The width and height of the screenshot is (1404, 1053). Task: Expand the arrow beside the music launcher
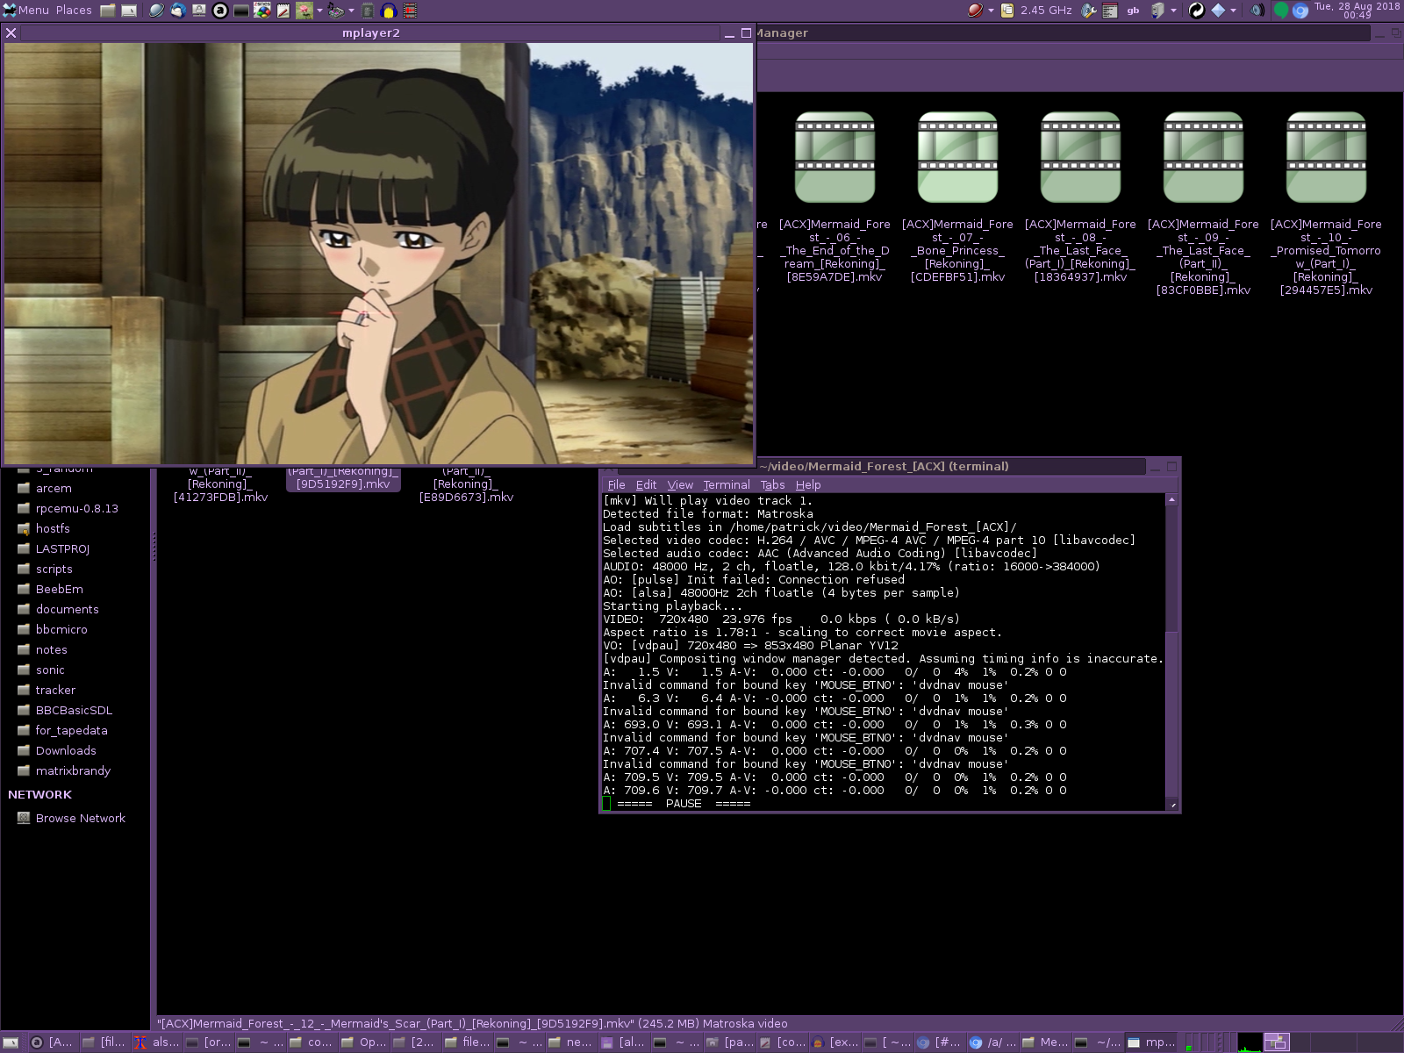[x=351, y=11]
